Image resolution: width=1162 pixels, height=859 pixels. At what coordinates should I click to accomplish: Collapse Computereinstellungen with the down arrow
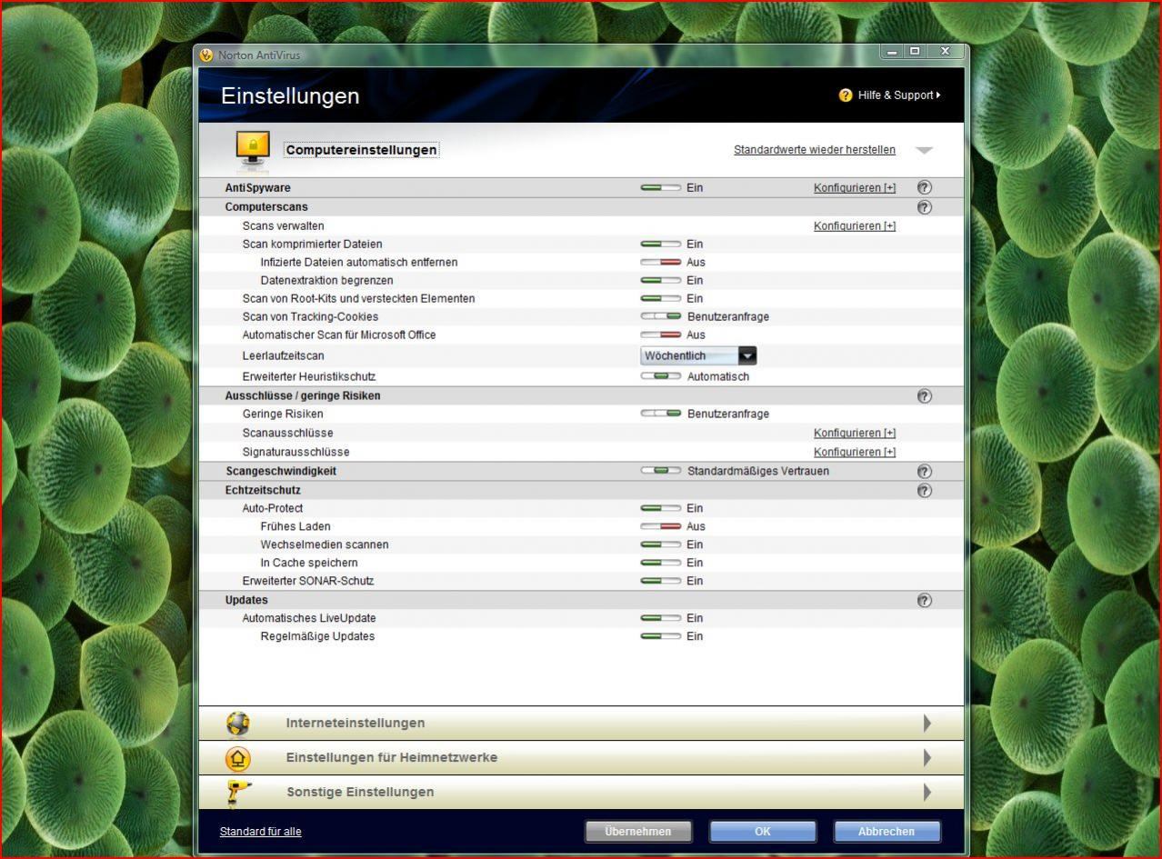(925, 150)
